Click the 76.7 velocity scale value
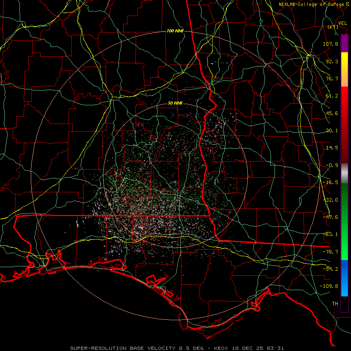Image resolution: width=351 pixels, height=351 pixels. [332, 78]
